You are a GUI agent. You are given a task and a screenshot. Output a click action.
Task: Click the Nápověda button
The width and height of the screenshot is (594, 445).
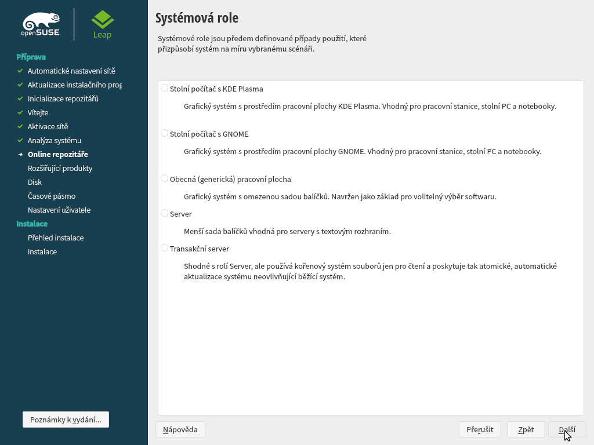180,429
